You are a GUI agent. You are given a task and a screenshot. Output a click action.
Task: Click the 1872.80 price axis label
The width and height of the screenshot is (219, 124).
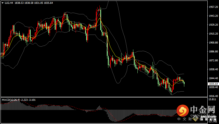click(212, 61)
